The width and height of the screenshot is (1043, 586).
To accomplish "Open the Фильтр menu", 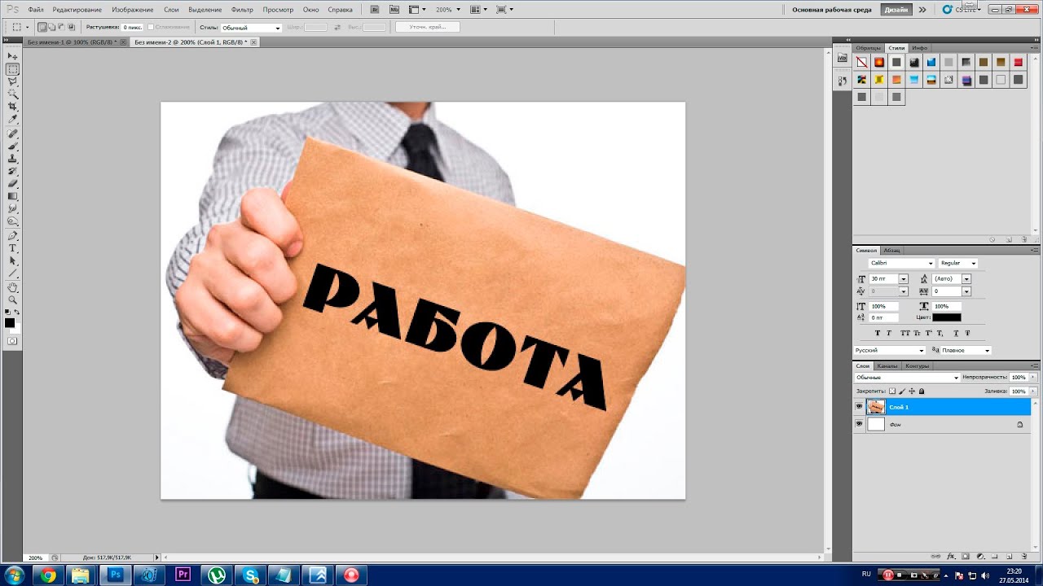I will pyautogui.click(x=242, y=9).
